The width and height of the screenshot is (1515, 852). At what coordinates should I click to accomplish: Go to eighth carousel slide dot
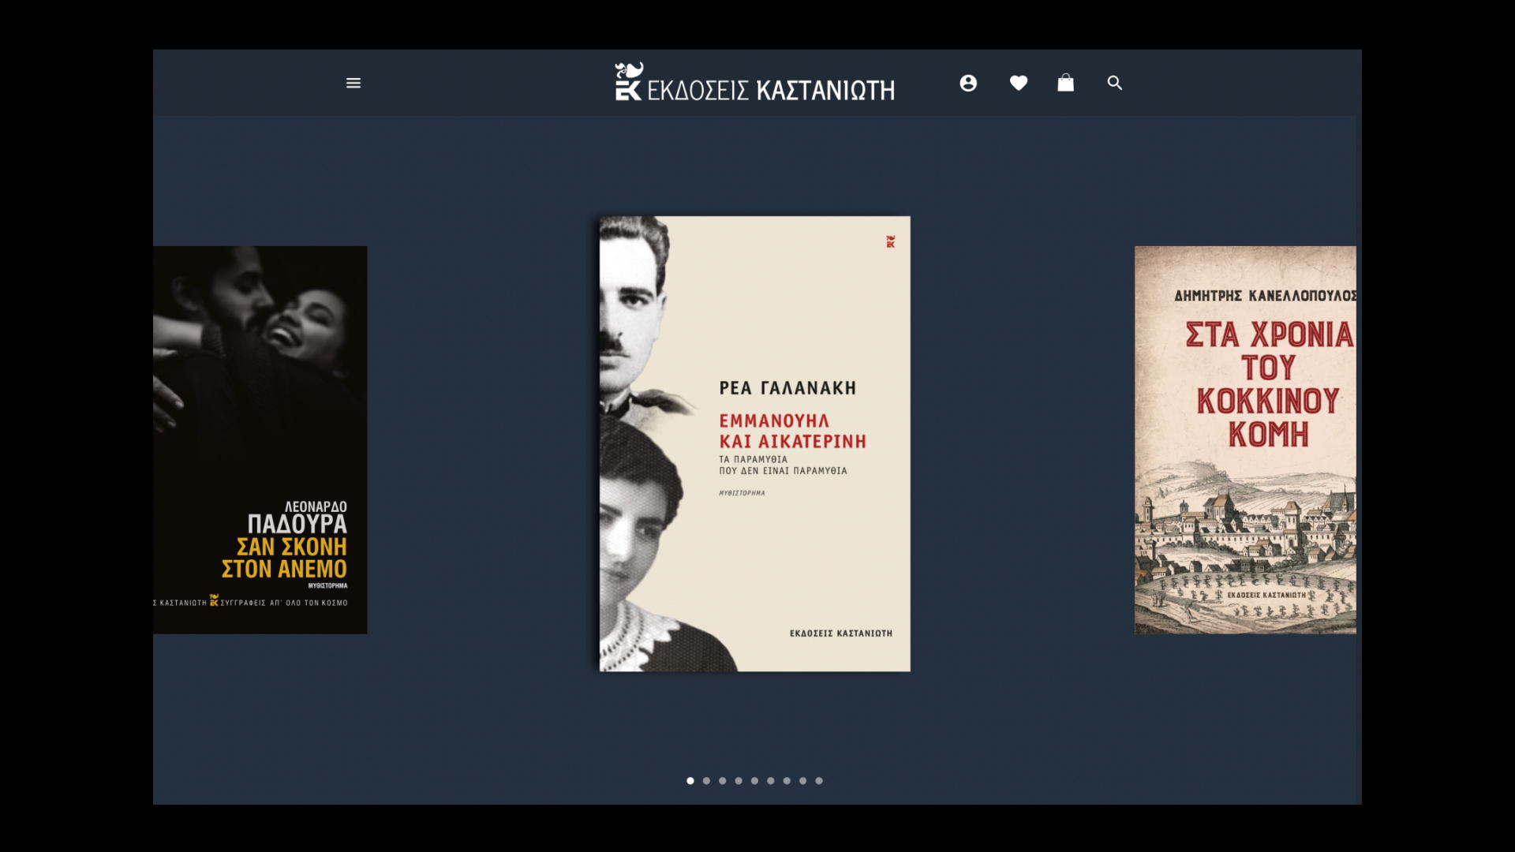pyautogui.click(x=803, y=781)
